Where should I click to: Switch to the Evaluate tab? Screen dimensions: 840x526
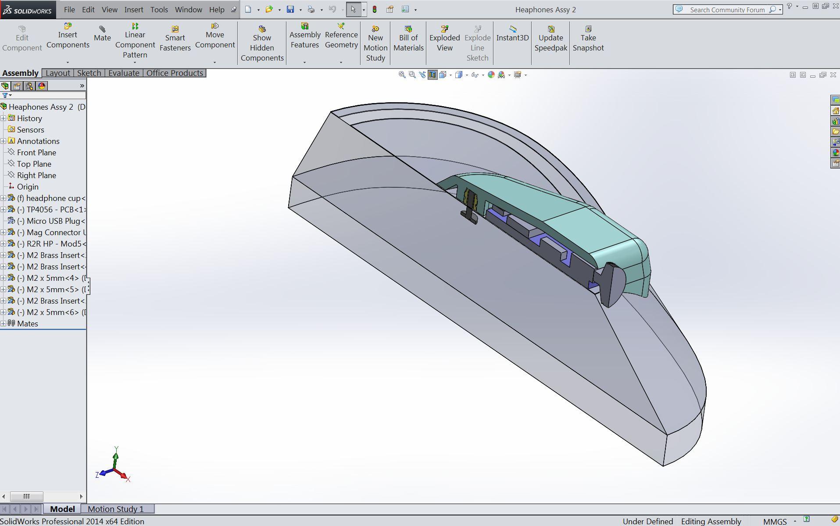[x=124, y=73]
